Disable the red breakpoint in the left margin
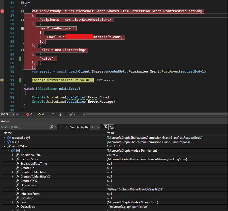228x211 pixels. pos(2,11)
